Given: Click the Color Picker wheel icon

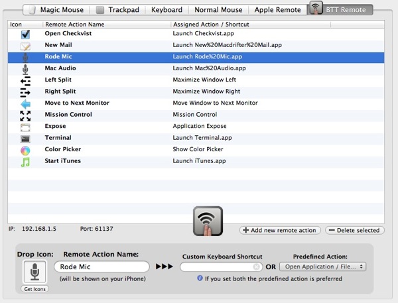Looking at the screenshot, I should [x=25, y=151].
